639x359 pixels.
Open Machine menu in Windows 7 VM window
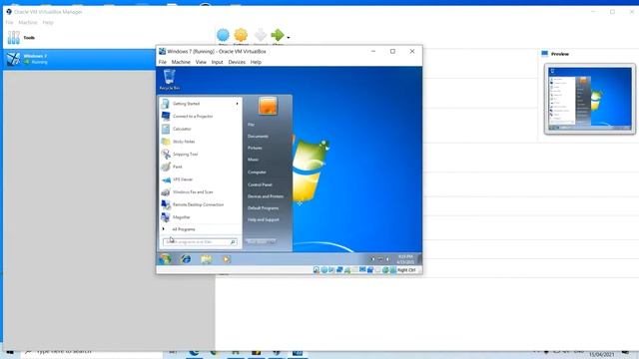[x=181, y=62]
